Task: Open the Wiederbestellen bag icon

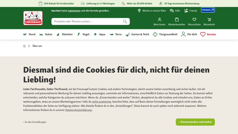Action: (x=177, y=20)
